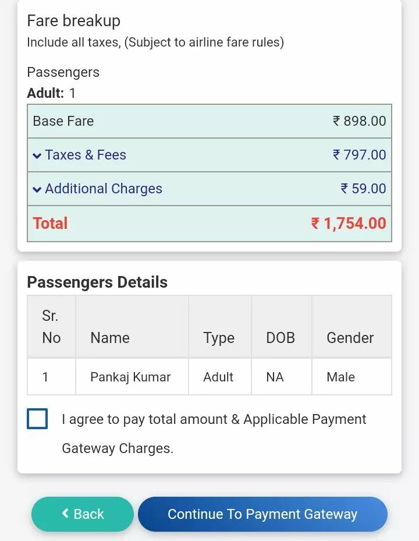Click the Sr. No column header
Image resolution: width=419 pixels, height=541 pixels.
tap(51, 327)
